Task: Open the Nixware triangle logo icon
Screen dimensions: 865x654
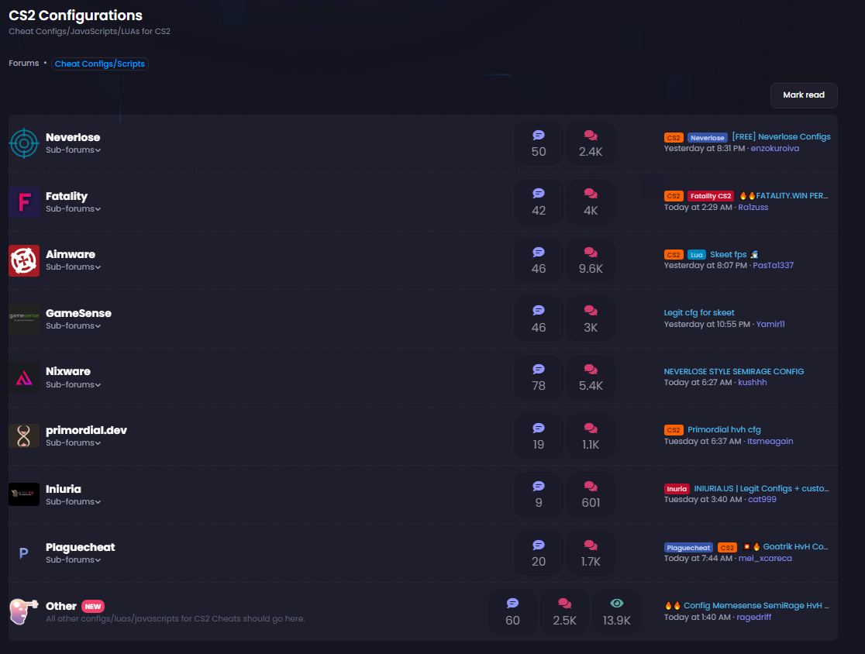Action: pos(24,377)
